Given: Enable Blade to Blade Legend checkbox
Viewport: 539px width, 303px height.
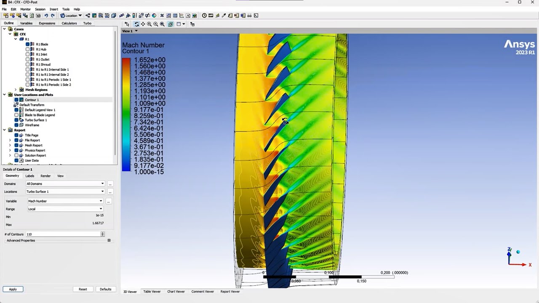Looking at the screenshot, I should pyautogui.click(x=16, y=115).
